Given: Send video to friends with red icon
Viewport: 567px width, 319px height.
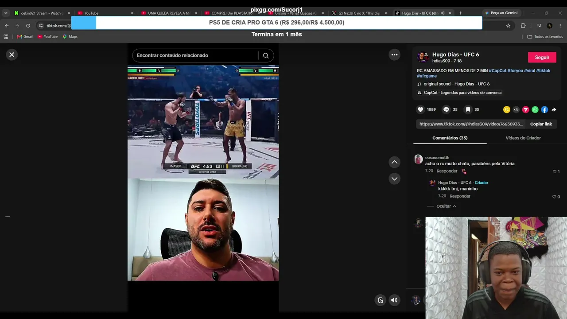Looking at the screenshot, I should coord(526,109).
